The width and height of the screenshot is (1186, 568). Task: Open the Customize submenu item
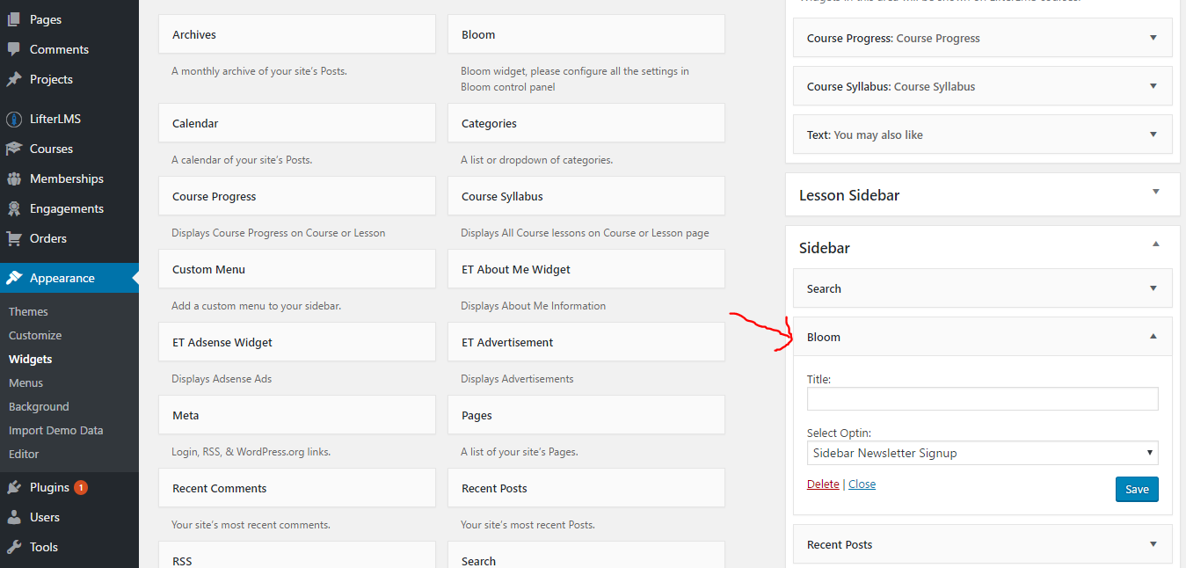[x=35, y=335]
